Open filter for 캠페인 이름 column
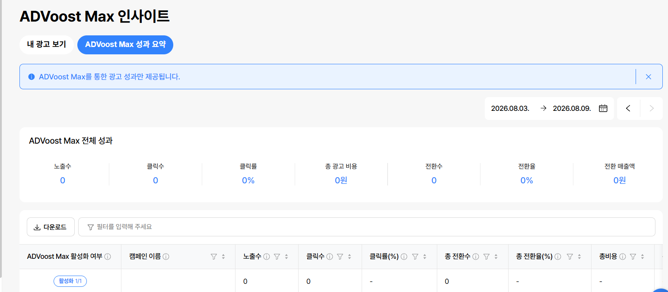The image size is (668, 292). [x=213, y=257]
